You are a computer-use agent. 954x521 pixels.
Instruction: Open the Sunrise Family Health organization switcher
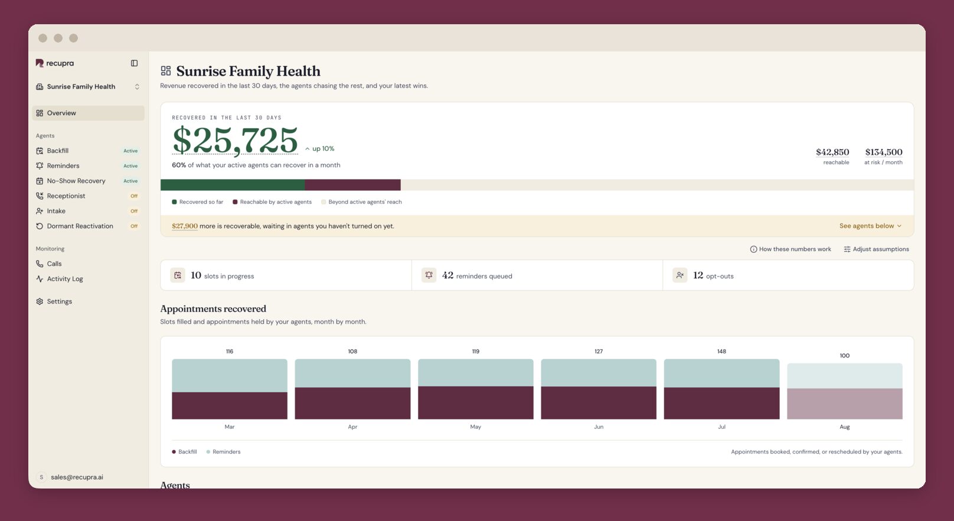88,87
